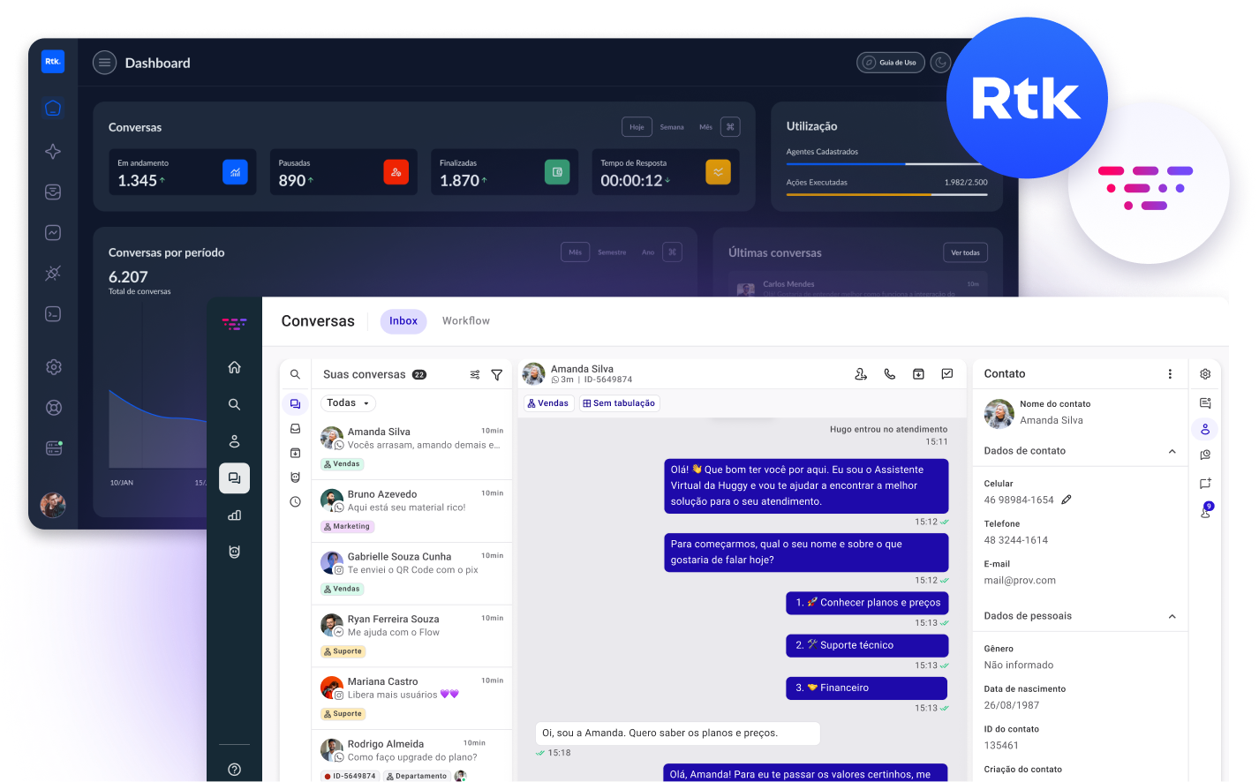The image size is (1259, 782).
Task: Start a phone call with Amanda Silva
Action: [x=890, y=374]
